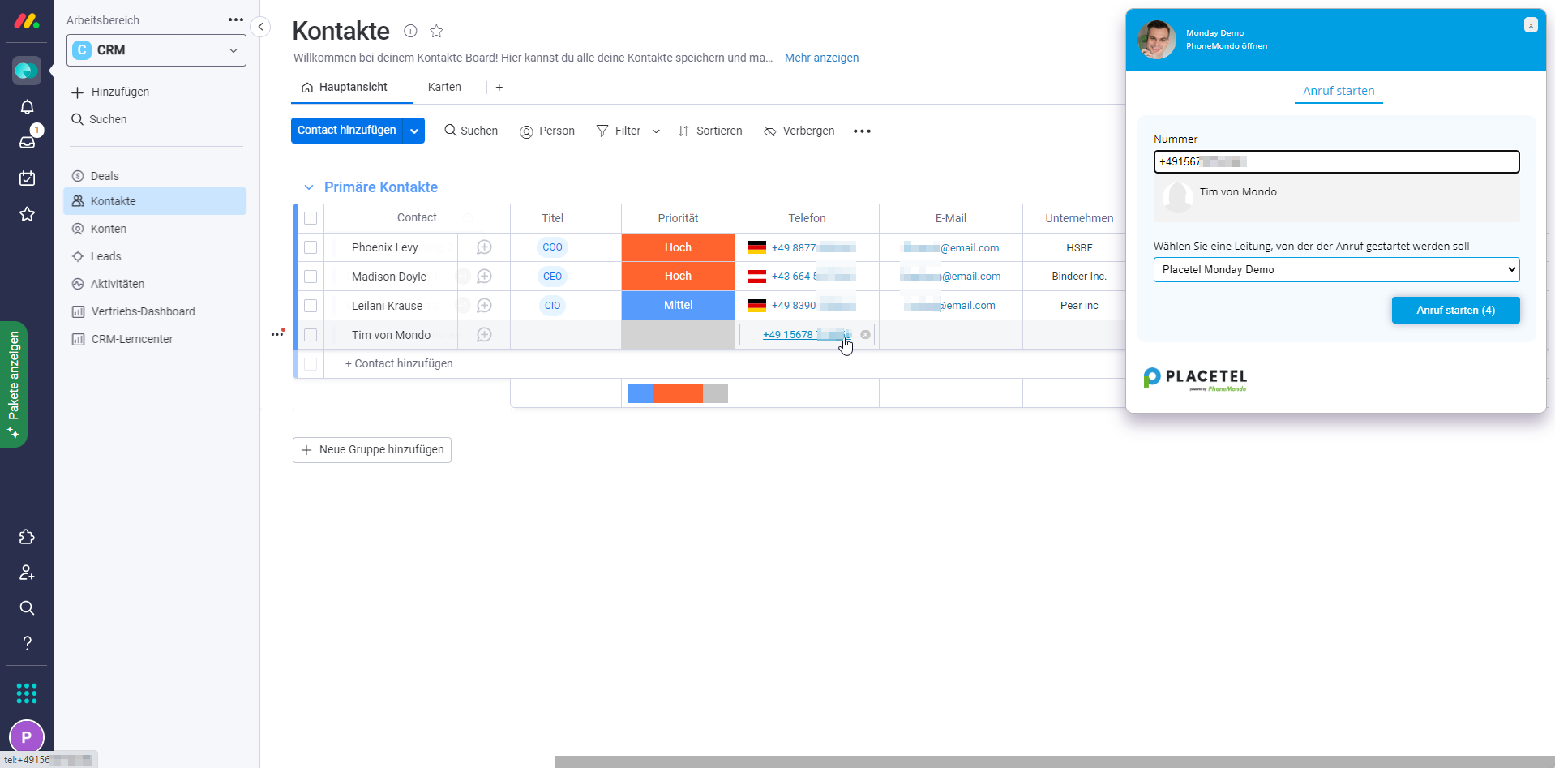
Task: Switch to the Karten view tab
Action: [x=444, y=87]
